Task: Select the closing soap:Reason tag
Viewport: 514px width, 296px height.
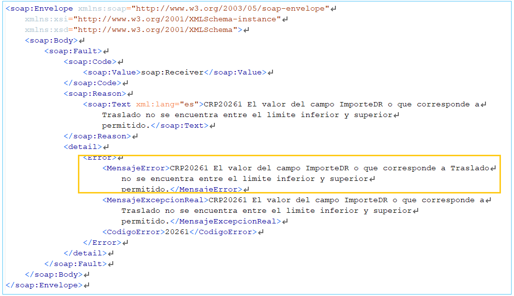Action: [x=97, y=136]
